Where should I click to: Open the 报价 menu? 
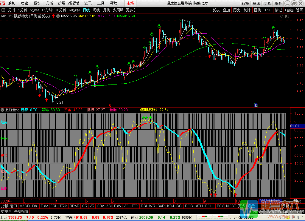(x=37, y=3)
